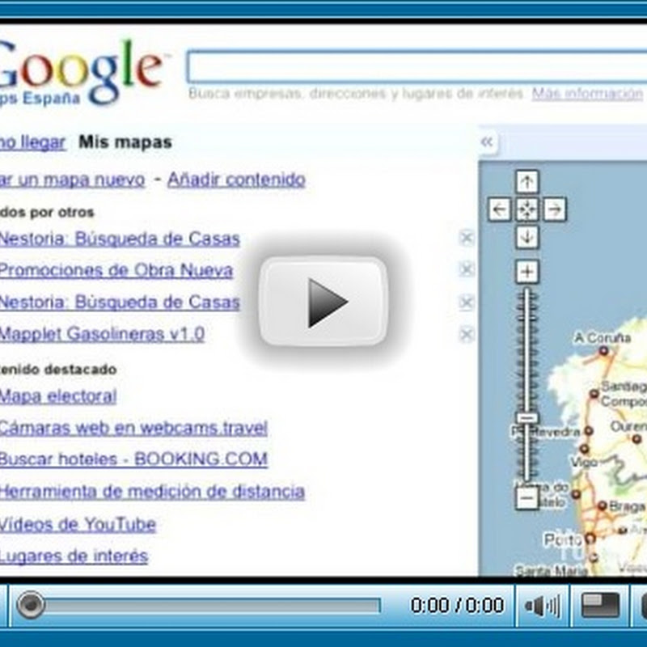Zoom out using the minus button

coord(527,497)
